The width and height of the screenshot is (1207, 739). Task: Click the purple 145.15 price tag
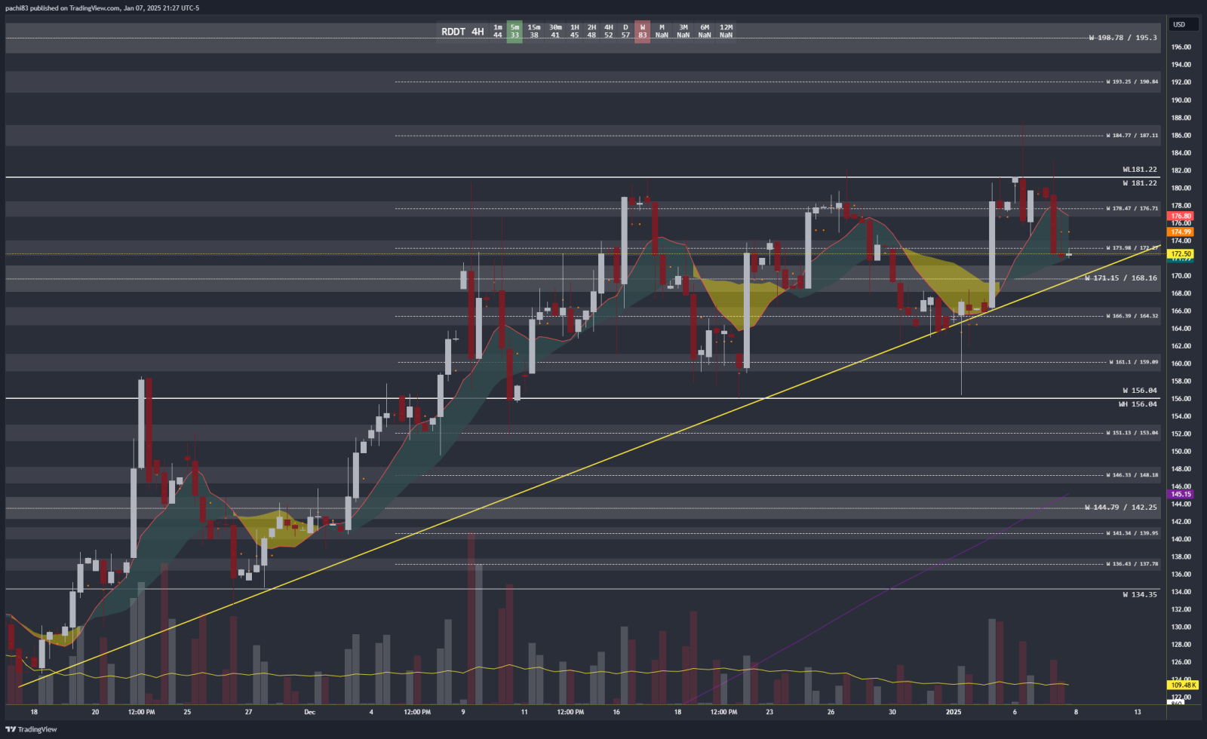pos(1181,495)
